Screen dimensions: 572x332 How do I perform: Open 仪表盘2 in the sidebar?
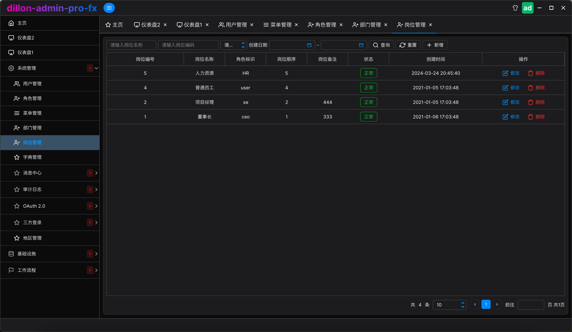50,38
